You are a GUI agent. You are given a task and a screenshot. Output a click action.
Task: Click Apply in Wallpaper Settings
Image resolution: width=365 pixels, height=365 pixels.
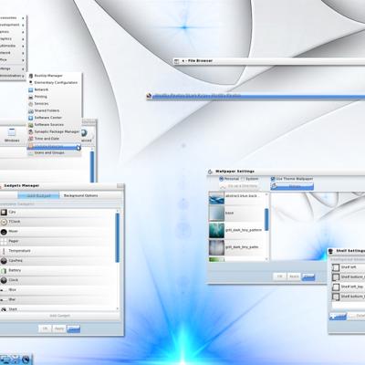pos(294,276)
